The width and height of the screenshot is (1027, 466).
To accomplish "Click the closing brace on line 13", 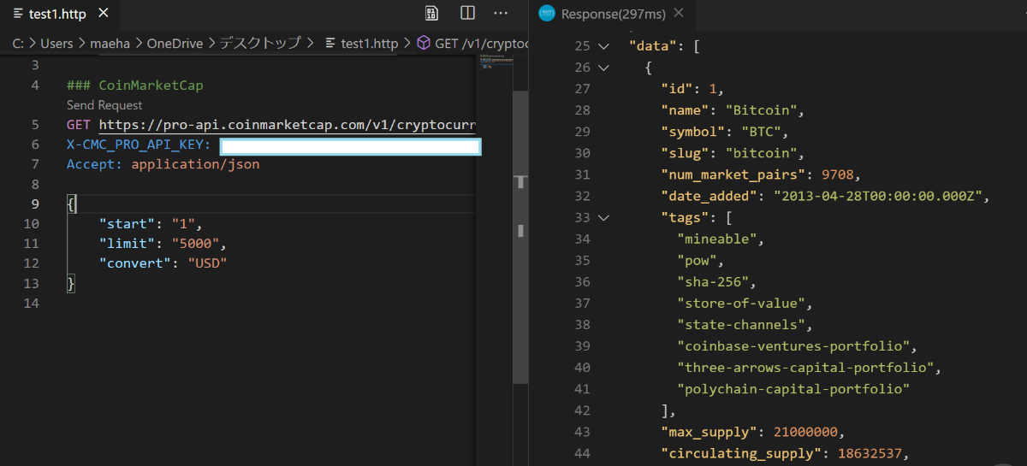I will point(72,283).
